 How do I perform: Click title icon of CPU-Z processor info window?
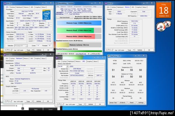coord(5,3)
